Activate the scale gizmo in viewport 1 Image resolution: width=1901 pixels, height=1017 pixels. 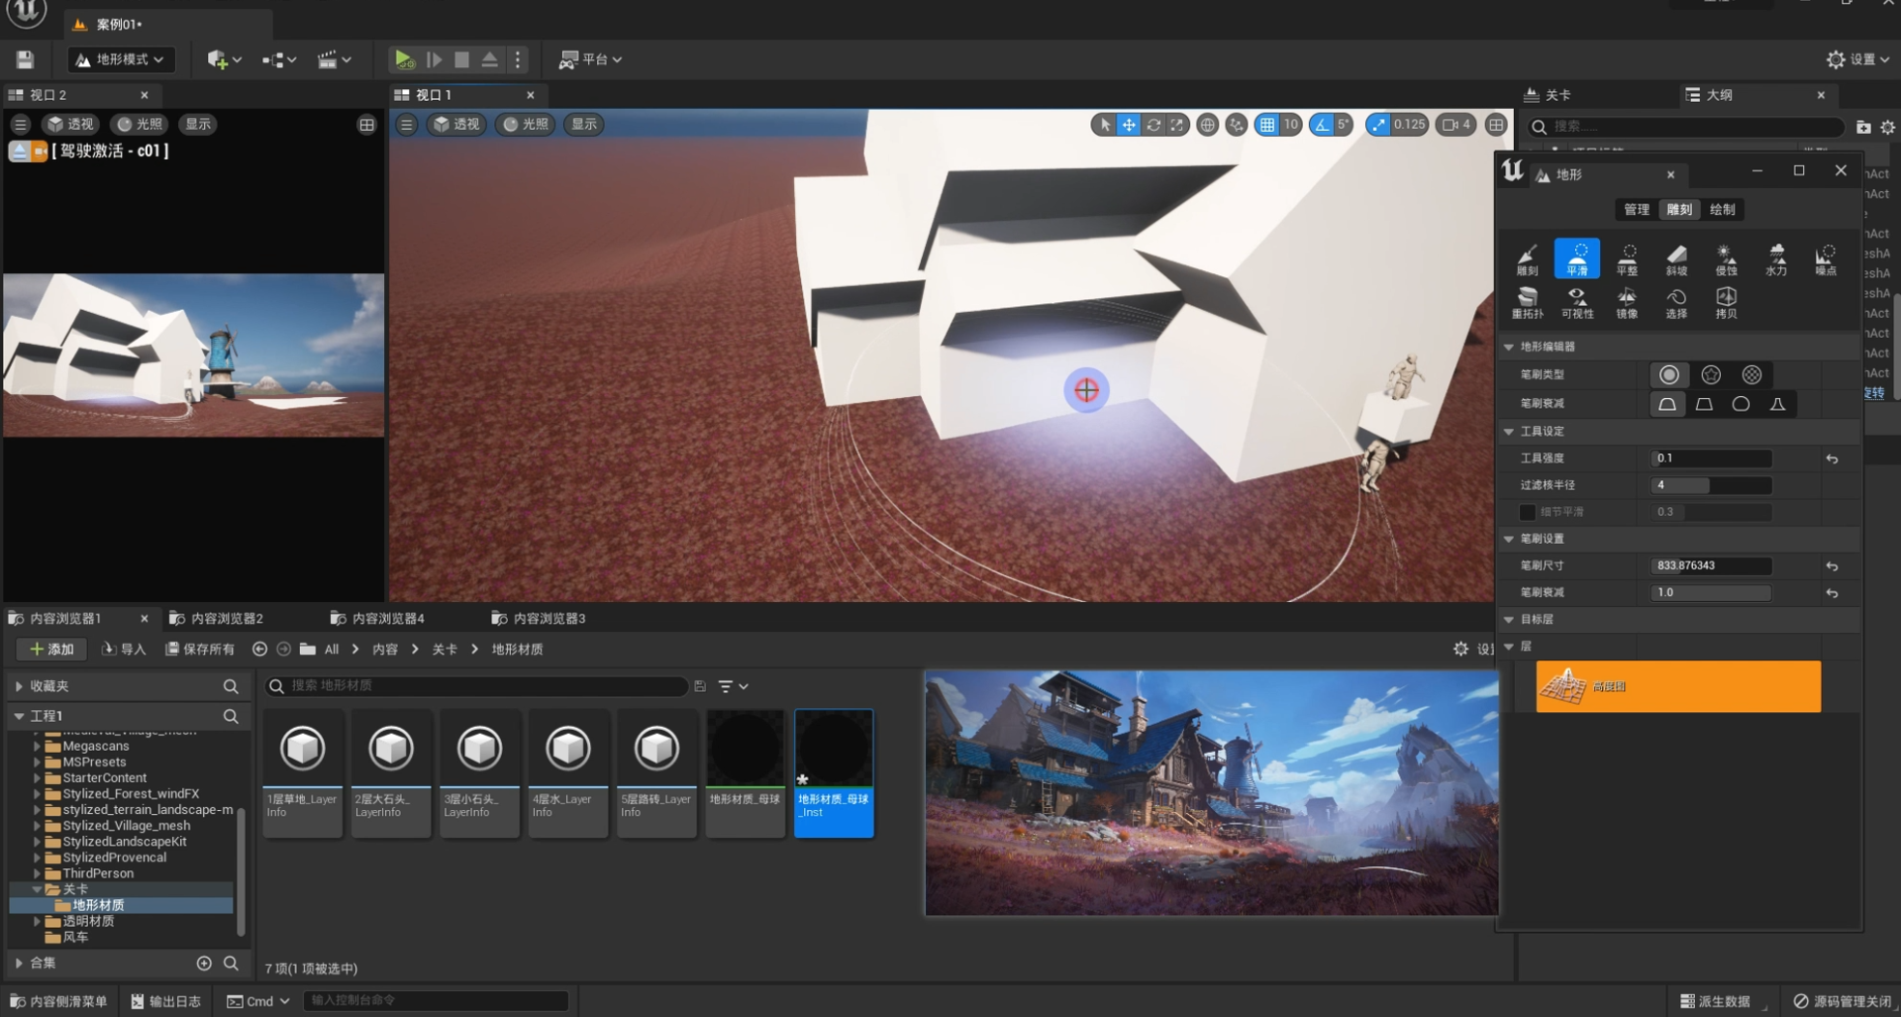1177,125
